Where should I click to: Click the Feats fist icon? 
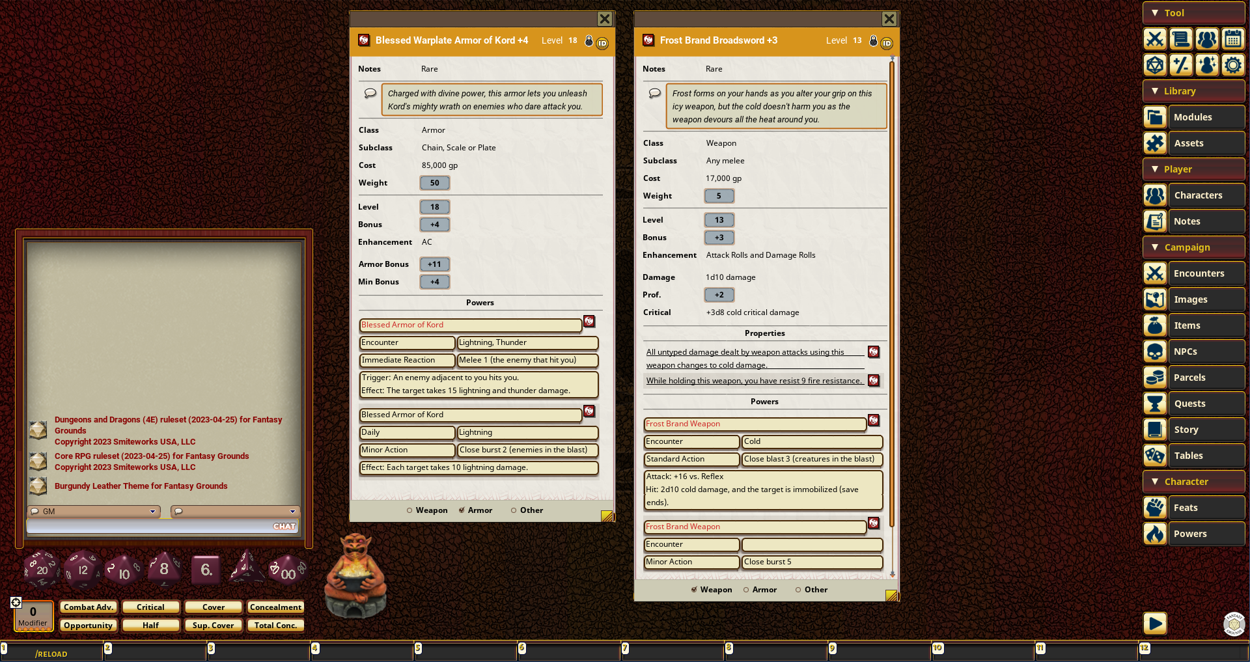pyautogui.click(x=1155, y=508)
